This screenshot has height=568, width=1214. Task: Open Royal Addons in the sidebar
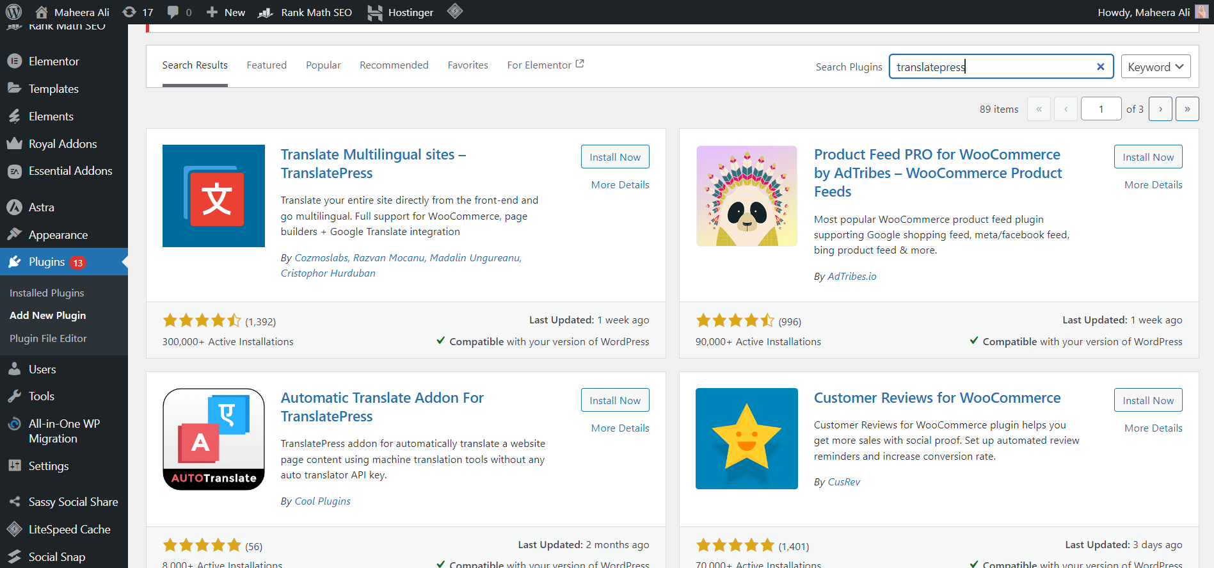tap(64, 144)
